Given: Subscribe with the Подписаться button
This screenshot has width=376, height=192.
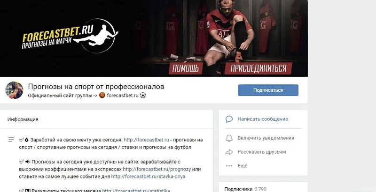Looking at the screenshot, I should 268,90.
